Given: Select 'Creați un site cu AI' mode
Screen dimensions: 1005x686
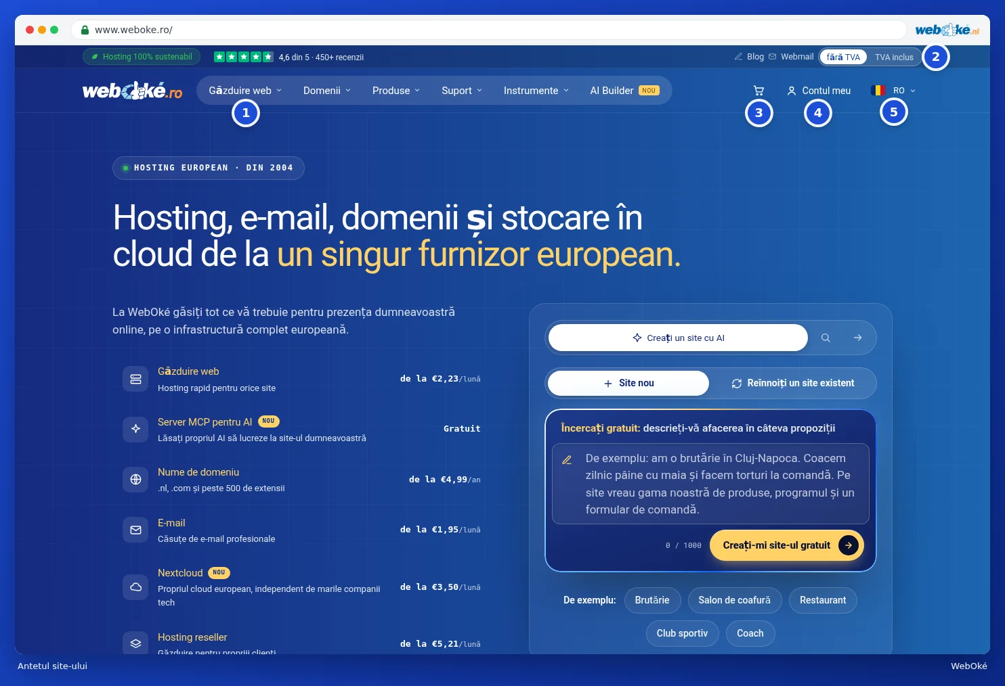Looking at the screenshot, I should point(678,338).
